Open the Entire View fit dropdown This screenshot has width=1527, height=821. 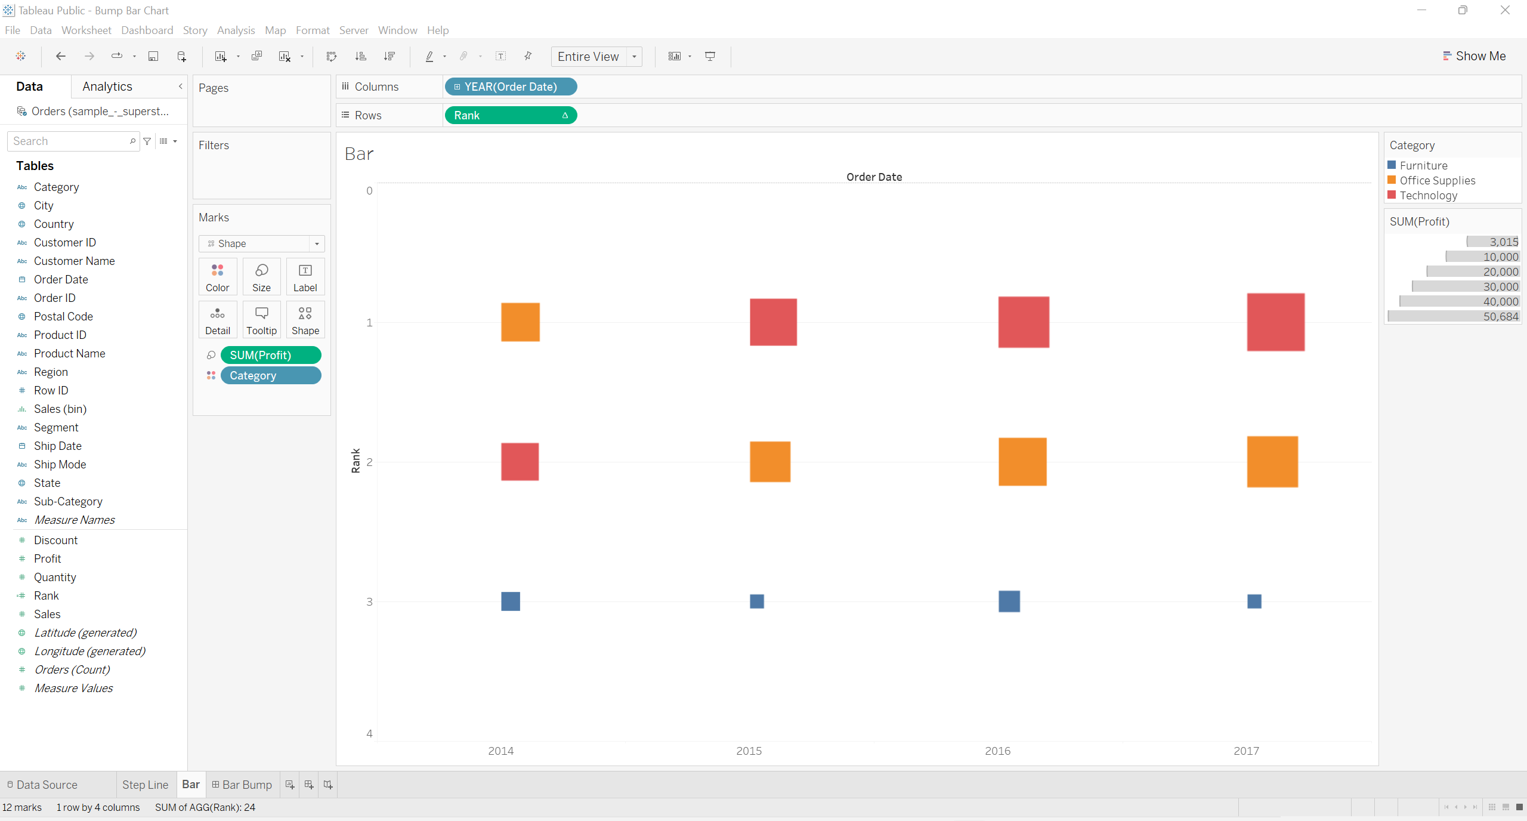coord(634,57)
